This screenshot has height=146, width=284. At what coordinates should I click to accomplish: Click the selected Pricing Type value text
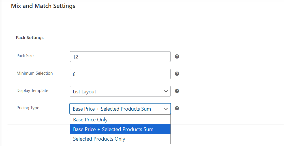coord(112,109)
